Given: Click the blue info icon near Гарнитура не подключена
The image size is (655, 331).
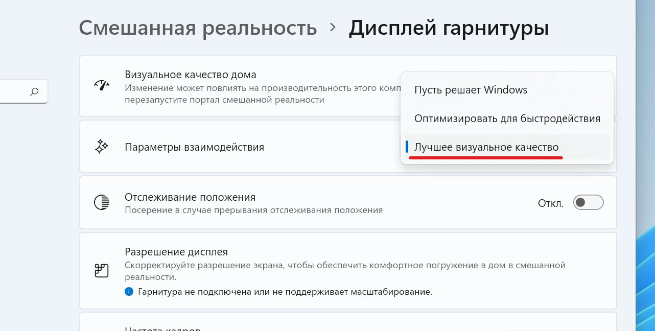Looking at the screenshot, I should pyautogui.click(x=129, y=292).
